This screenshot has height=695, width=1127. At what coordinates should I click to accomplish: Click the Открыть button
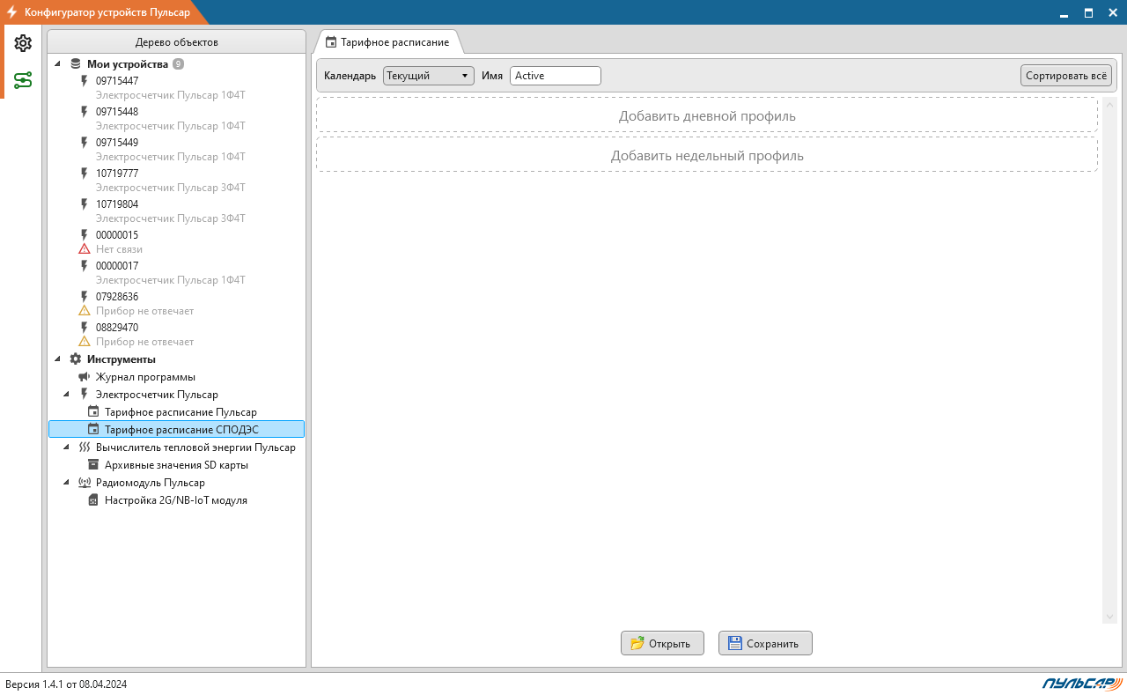662,643
